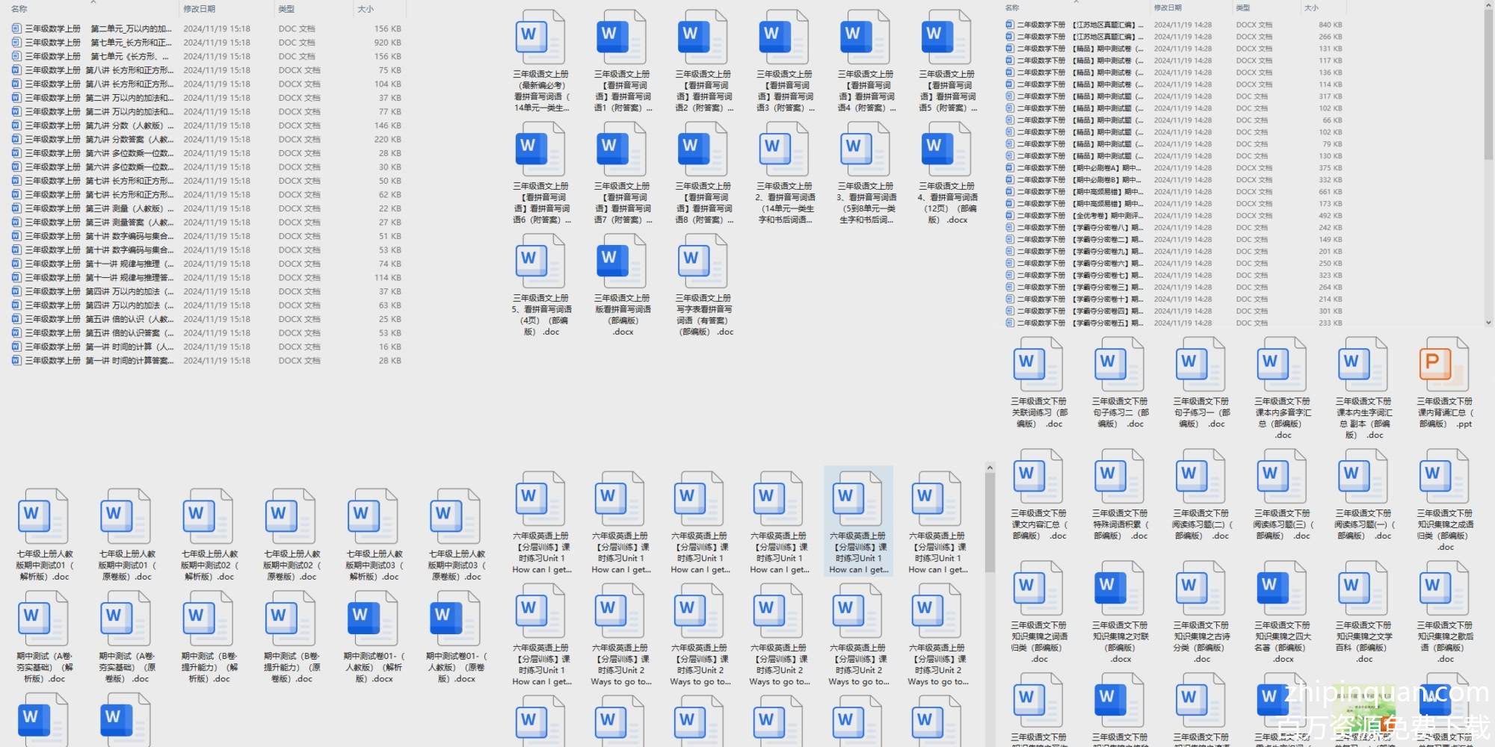Click scroll-up arrow in 六年级英语上册 panel
Screen dimensions: 1495x747
pos(990,468)
